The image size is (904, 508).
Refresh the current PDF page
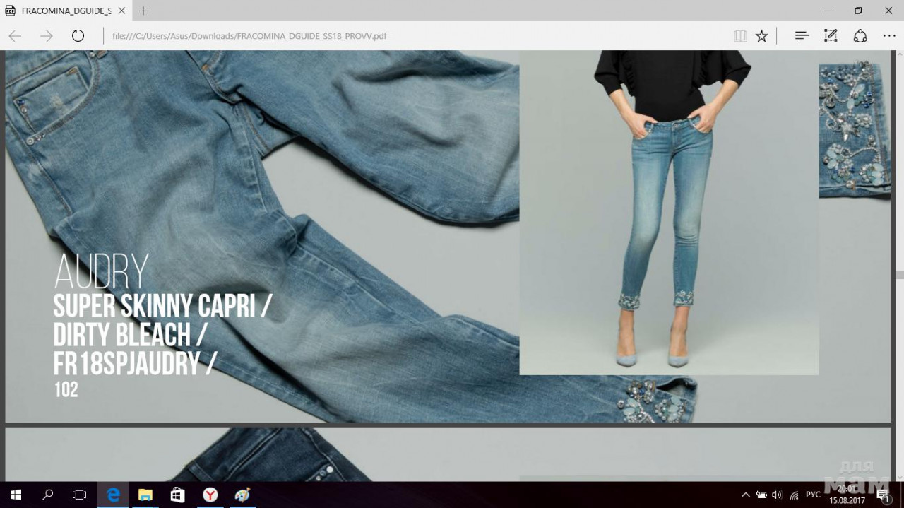click(x=78, y=36)
